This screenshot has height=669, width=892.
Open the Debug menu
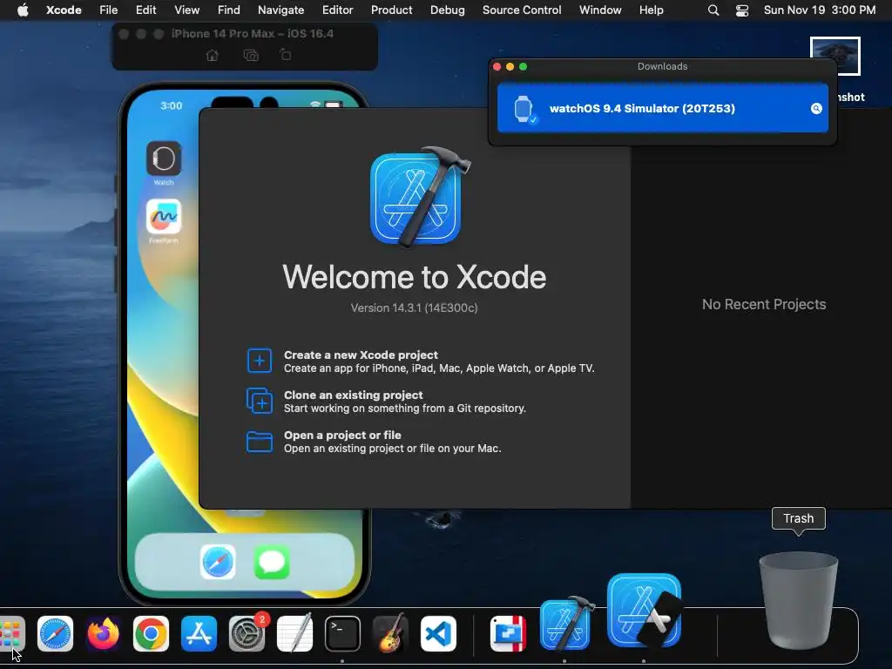(447, 10)
